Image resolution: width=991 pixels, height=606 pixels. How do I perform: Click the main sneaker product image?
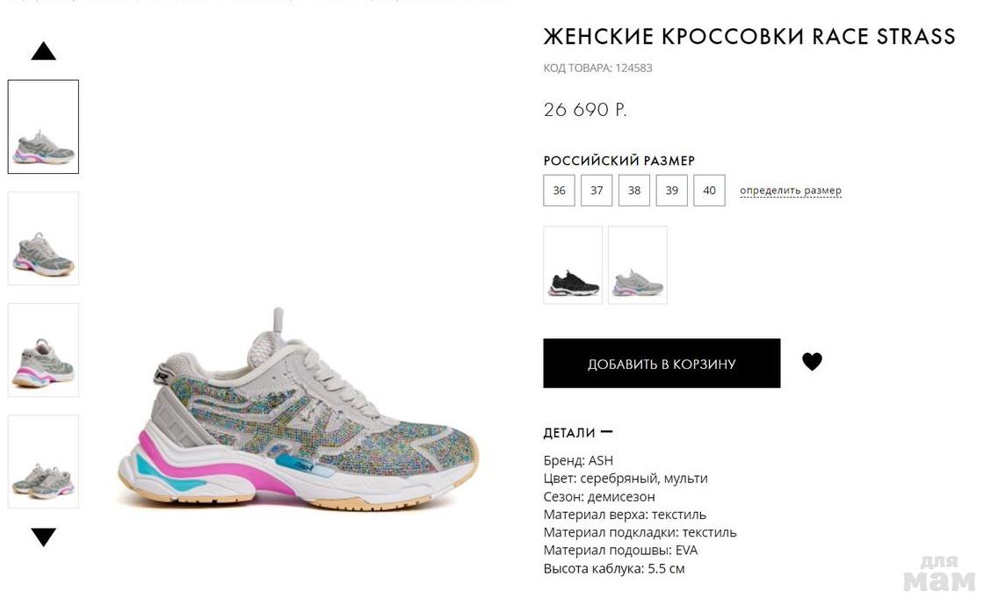click(299, 409)
